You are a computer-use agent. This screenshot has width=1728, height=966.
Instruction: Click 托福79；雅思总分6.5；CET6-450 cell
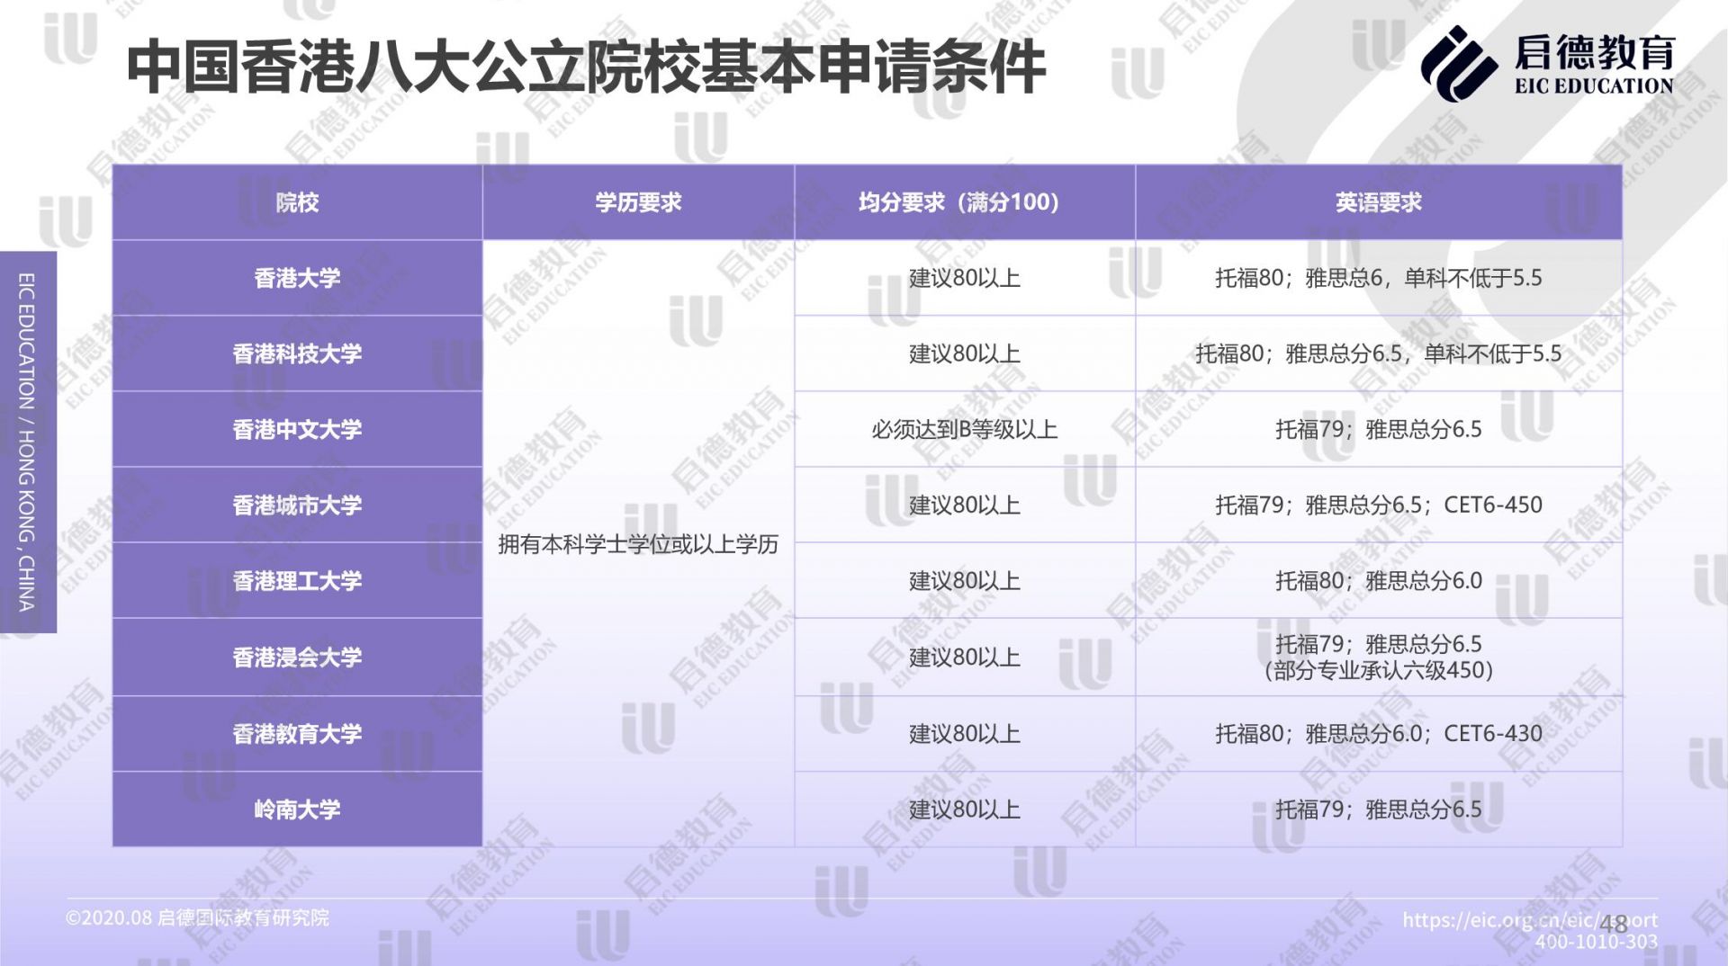1379,505
